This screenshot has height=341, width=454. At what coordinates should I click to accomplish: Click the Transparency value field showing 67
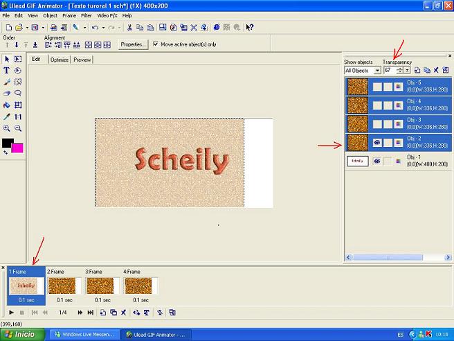[390, 70]
